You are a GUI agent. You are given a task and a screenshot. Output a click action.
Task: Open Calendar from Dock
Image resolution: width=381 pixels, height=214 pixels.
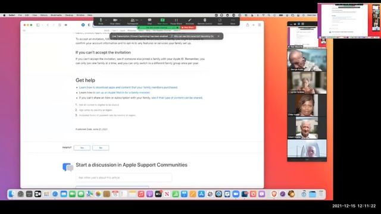115,194
